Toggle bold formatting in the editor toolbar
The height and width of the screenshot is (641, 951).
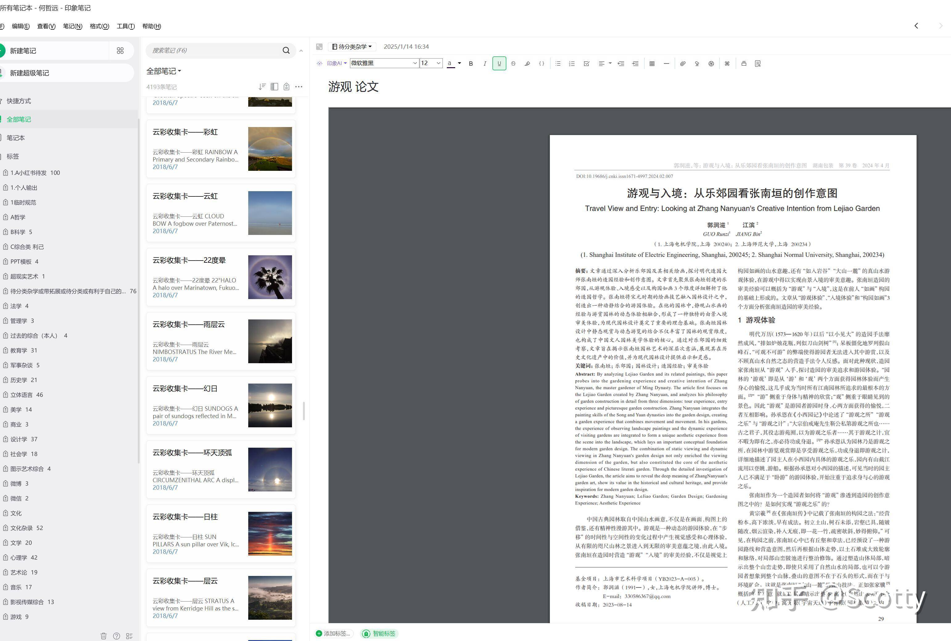pos(471,64)
